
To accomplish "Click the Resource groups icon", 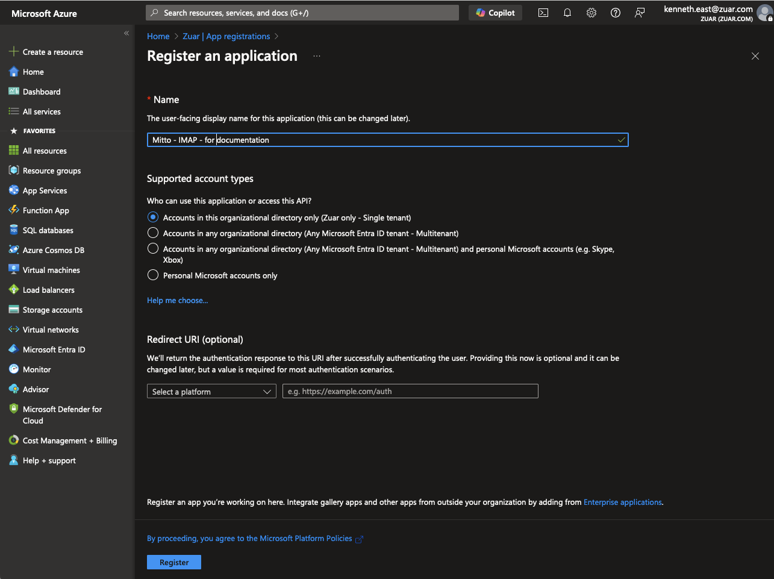I will (x=13, y=171).
